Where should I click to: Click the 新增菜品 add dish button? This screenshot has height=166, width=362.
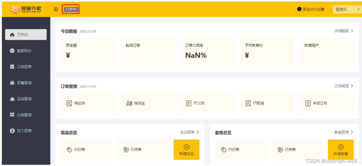(x=187, y=150)
